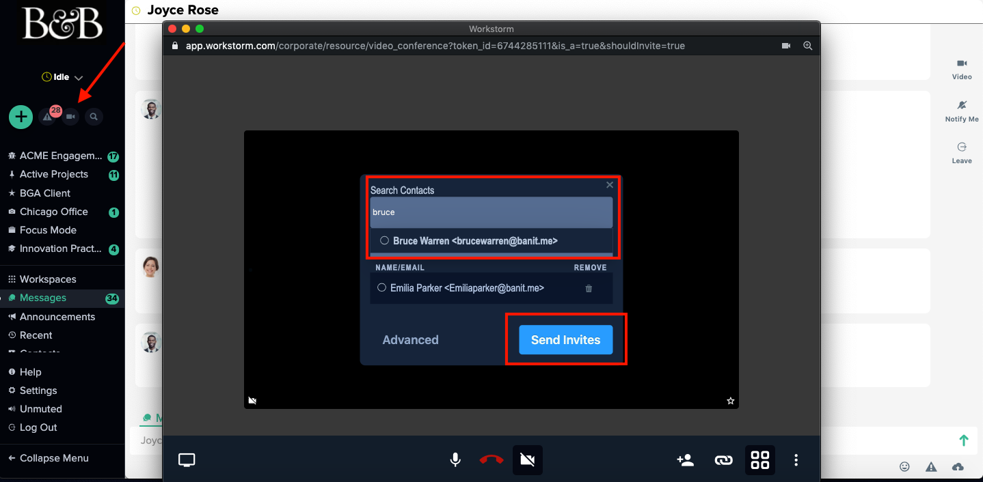The height and width of the screenshot is (482, 983).
Task: Copy meeting link icon
Action: (723, 460)
